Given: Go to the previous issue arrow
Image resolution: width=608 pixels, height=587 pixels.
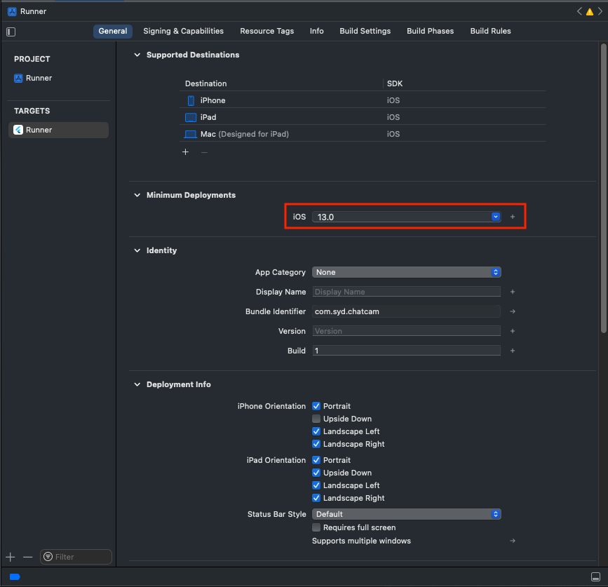Looking at the screenshot, I should click(579, 12).
